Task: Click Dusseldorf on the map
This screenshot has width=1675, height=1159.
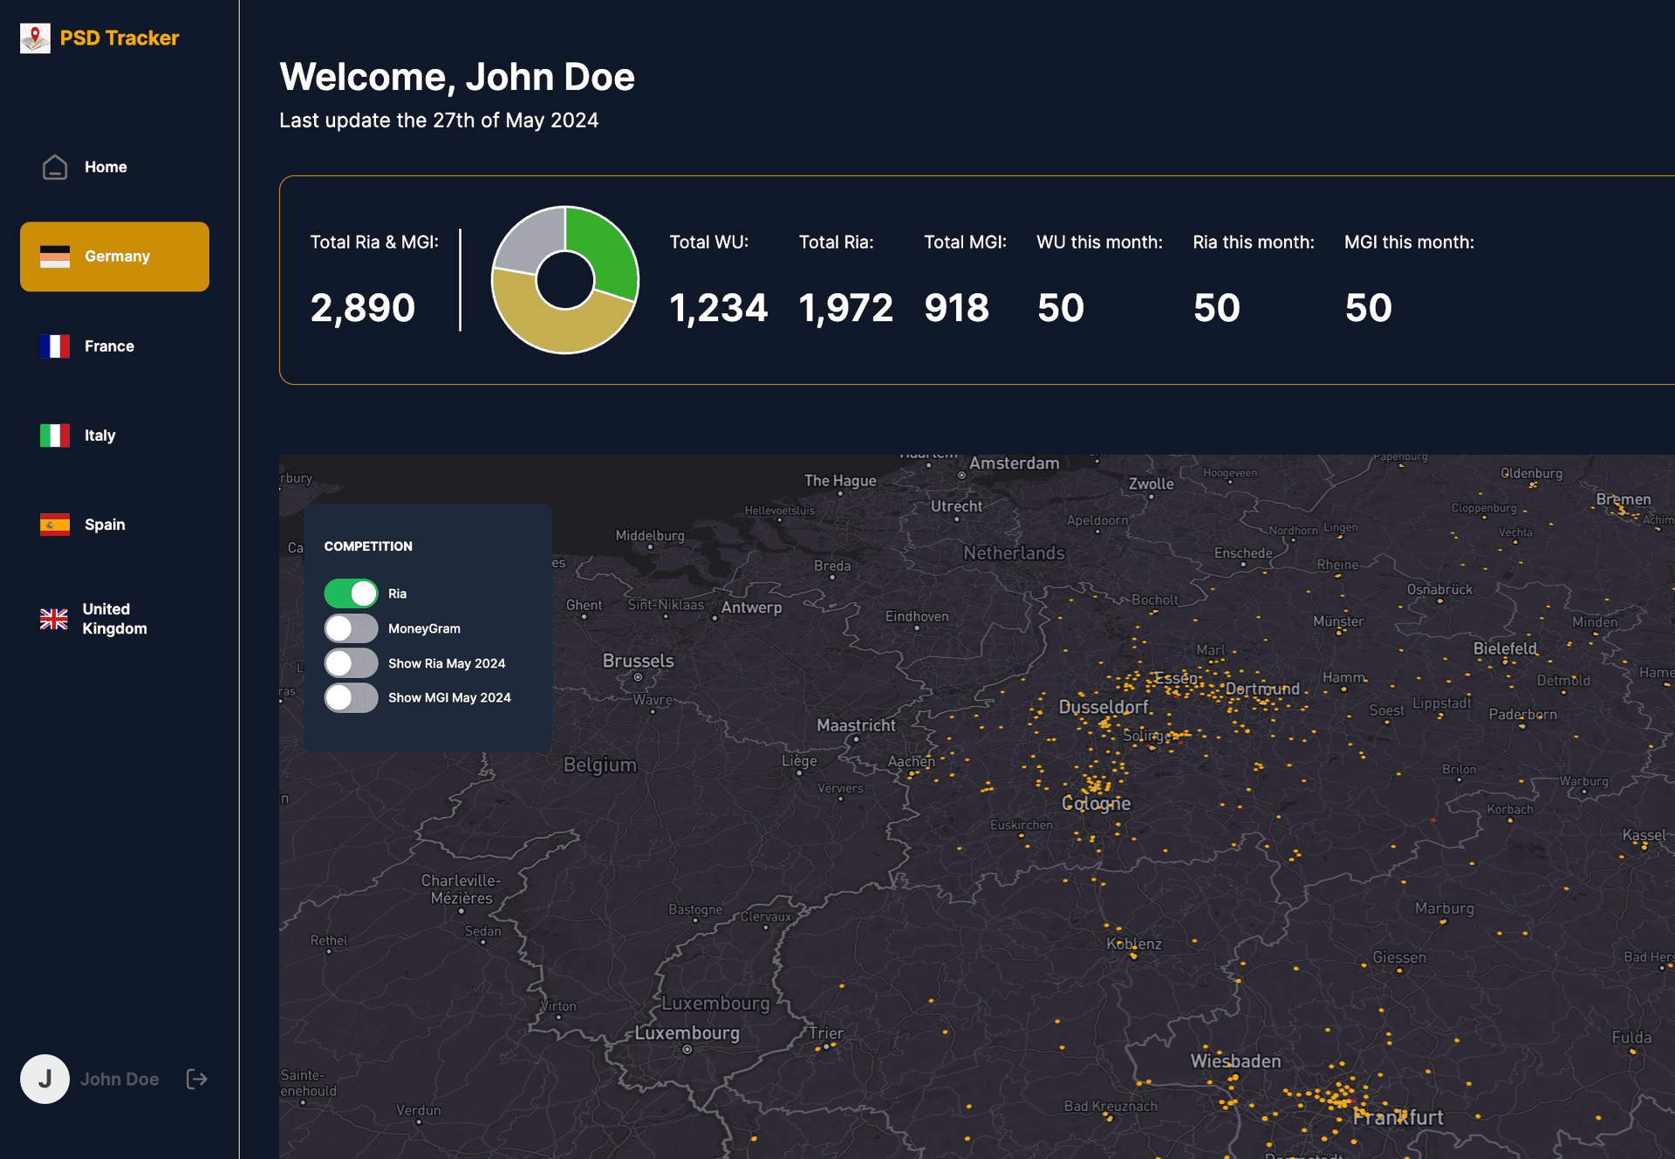Action: [x=1104, y=707]
